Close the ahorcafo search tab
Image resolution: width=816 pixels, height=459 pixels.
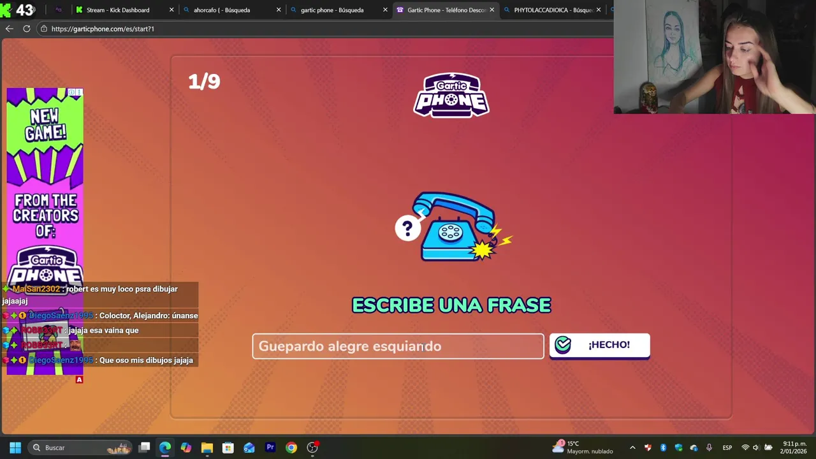pos(279,10)
